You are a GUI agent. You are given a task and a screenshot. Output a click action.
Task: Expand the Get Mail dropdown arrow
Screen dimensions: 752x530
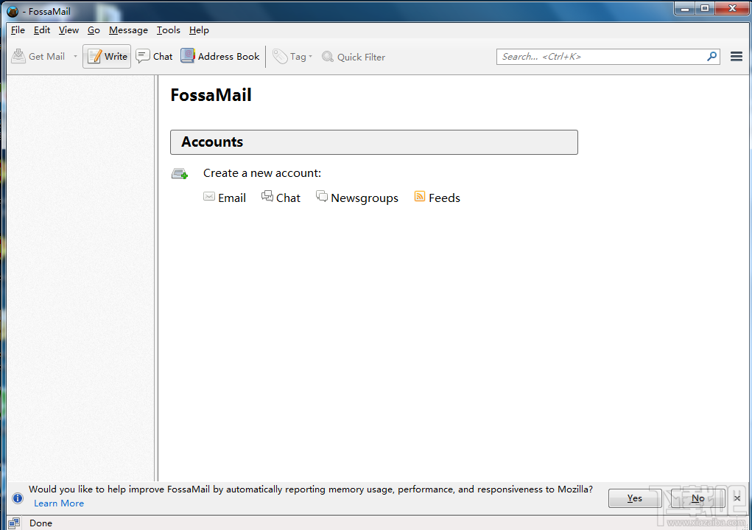click(x=75, y=57)
